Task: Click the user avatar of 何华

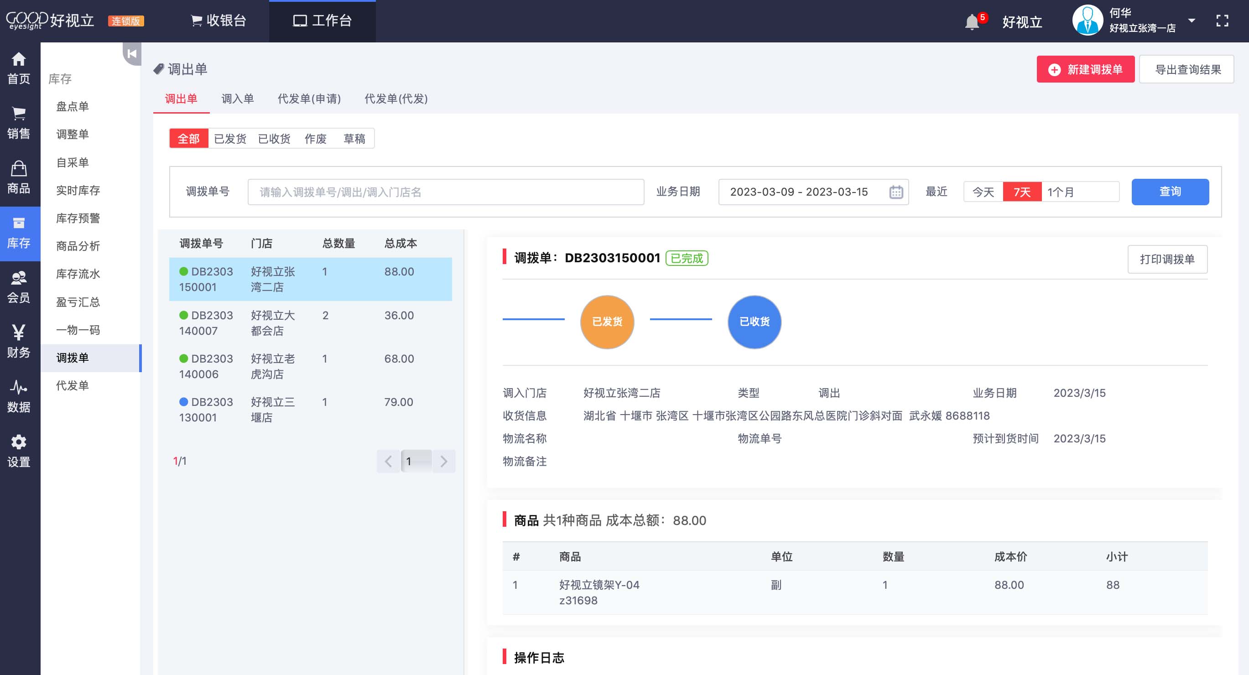Action: pyautogui.click(x=1088, y=21)
